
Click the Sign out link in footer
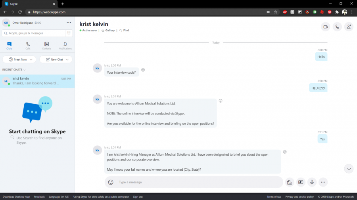click(x=138, y=197)
